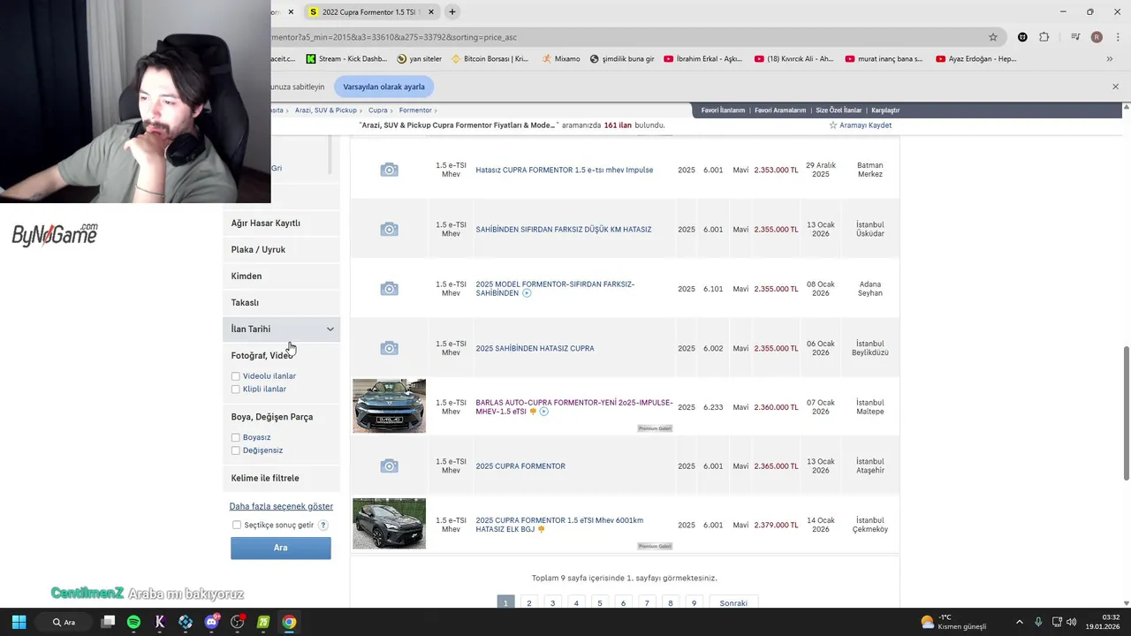Open thumbnail of 6001km HATASIZ ELK BGJ listing

(x=389, y=524)
